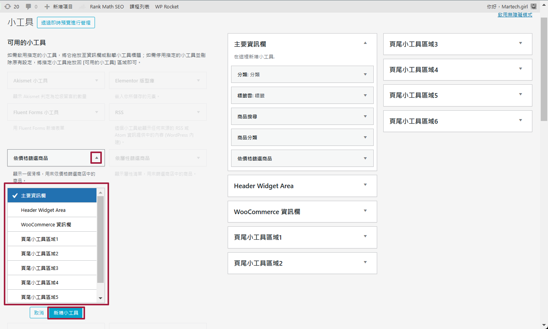
Task: Collapse the 依價格篩選商品 widget dropdown
Action: point(96,158)
